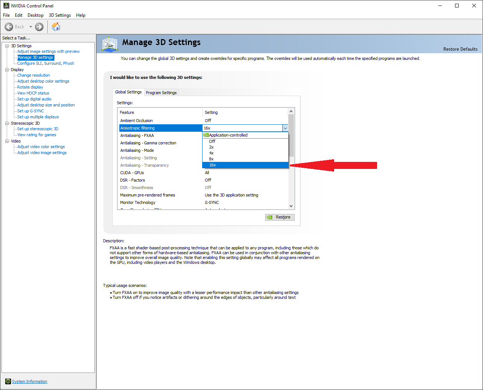This screenshot has height=390, width=483.
Task: Choose 4x anisotropic filtering option
Action: [245, 153]
